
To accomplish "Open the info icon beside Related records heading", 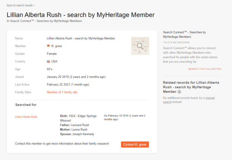I will point(179,92).
